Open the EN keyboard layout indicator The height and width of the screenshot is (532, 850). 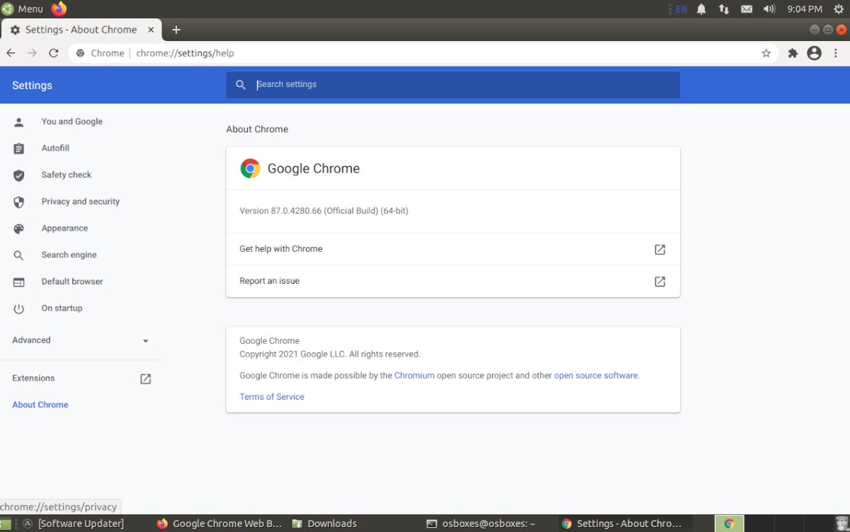(680, 8)
